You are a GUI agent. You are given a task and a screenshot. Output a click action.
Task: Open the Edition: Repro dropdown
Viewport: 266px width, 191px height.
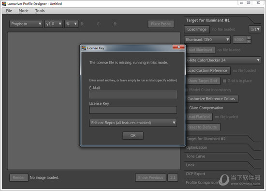[x=133, y=123]
